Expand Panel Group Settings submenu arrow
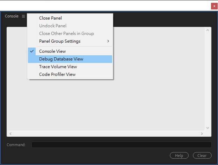Image resolution: width=218 pixels, height=165 pixels. click(108, 41)
